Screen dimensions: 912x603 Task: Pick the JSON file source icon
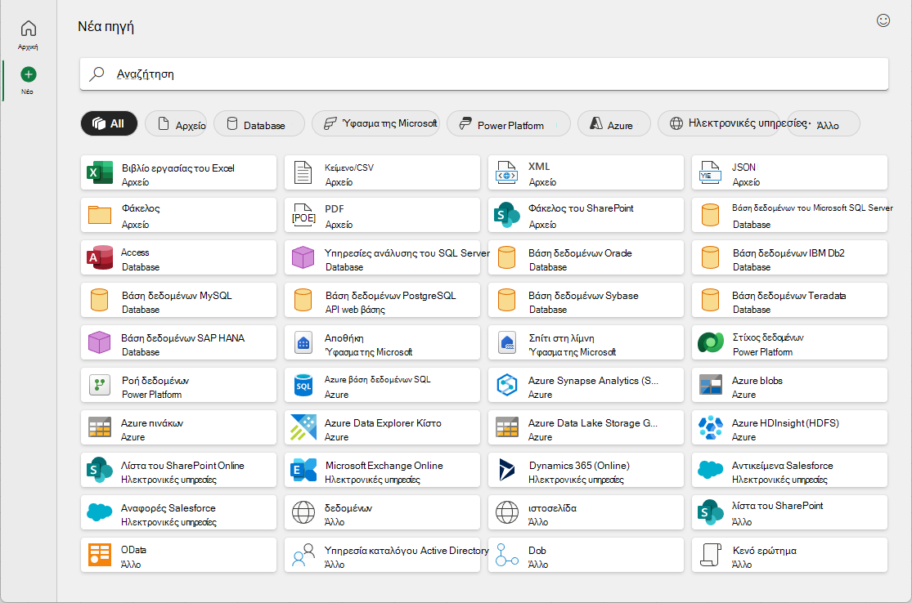click(710, 172)
